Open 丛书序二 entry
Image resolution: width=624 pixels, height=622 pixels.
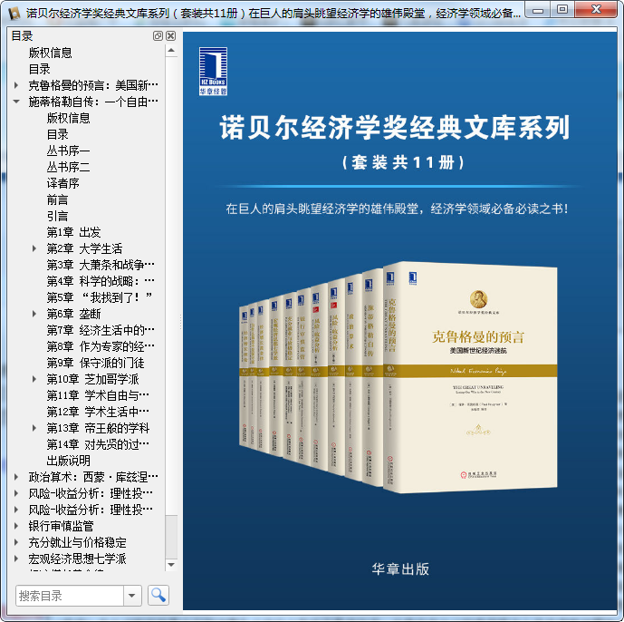coord(69,167)
